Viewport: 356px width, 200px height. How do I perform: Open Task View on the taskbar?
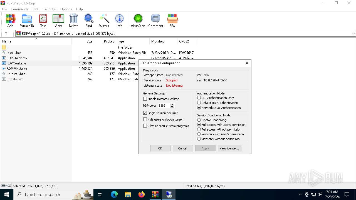coord(100,194)
